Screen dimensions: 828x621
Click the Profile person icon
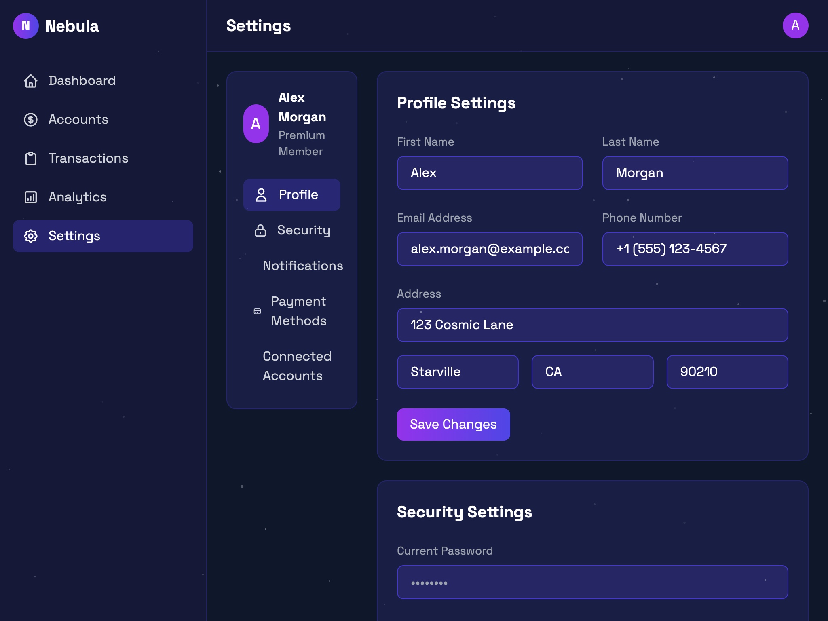click(x=261, y=195)
